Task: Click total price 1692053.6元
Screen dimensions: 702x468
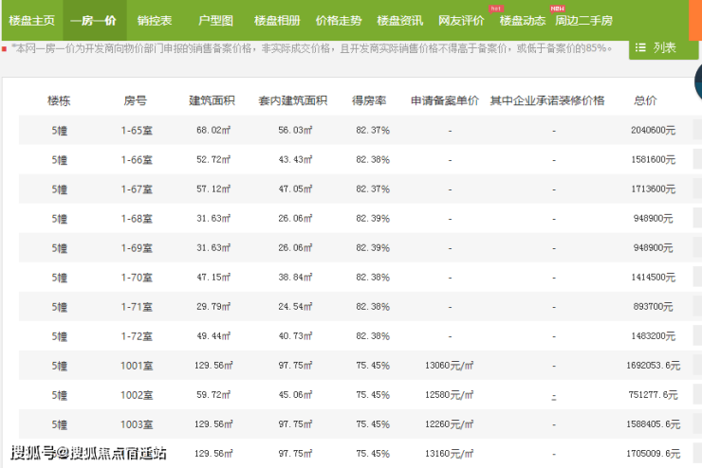Action: 654,366
